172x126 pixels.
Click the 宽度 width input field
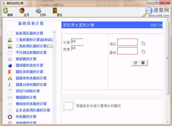tap(77, 48)
